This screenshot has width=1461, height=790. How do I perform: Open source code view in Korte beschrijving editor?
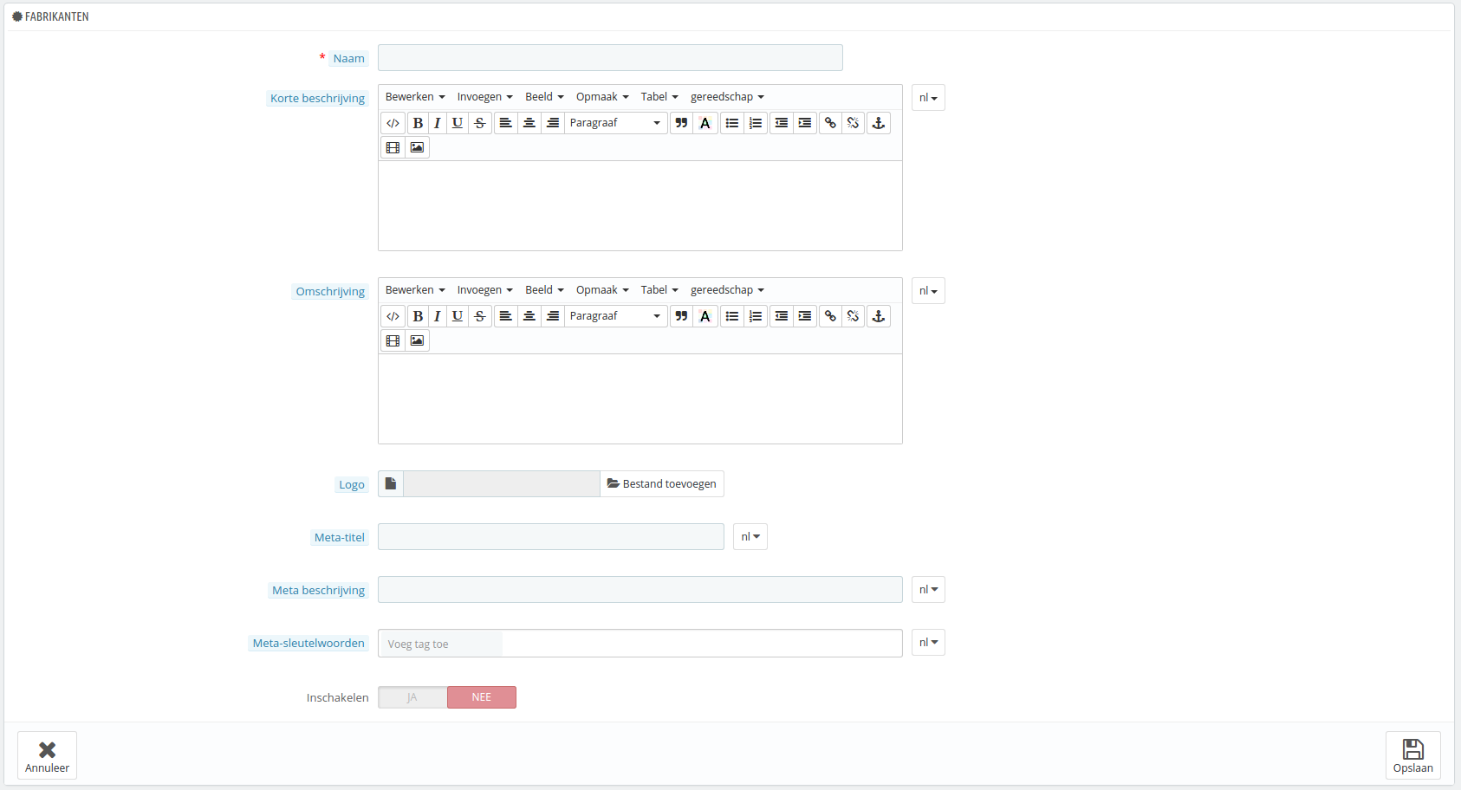(x=393, y=123)
